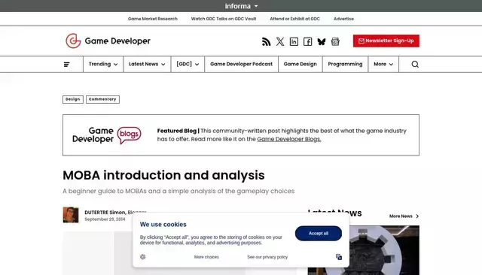
Task: Expand the [GDC] menu
Action: (x=188, y=64)
